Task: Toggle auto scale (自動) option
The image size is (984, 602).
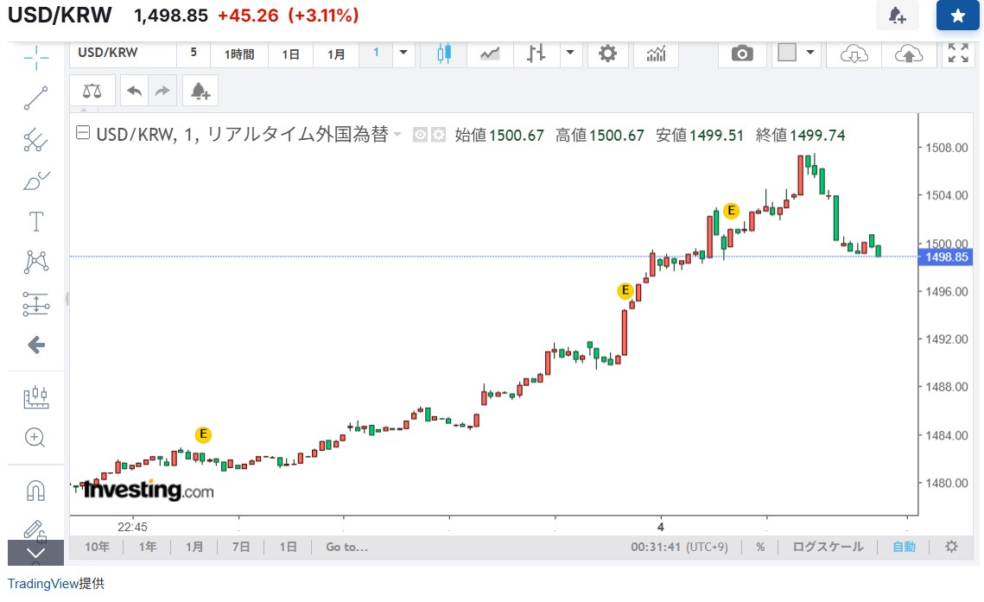Action: pos(904,547)
